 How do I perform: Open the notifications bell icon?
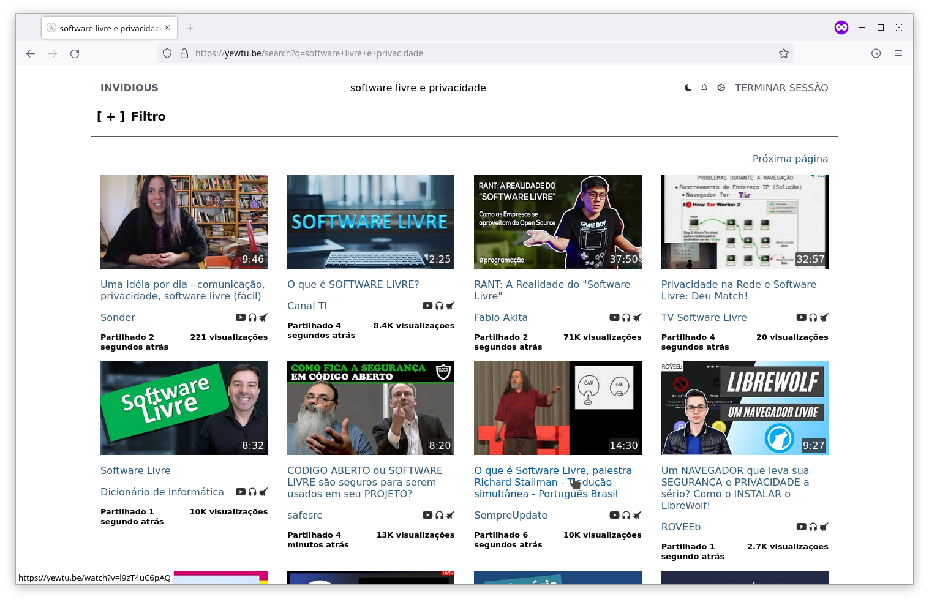[x=704, y=88]
